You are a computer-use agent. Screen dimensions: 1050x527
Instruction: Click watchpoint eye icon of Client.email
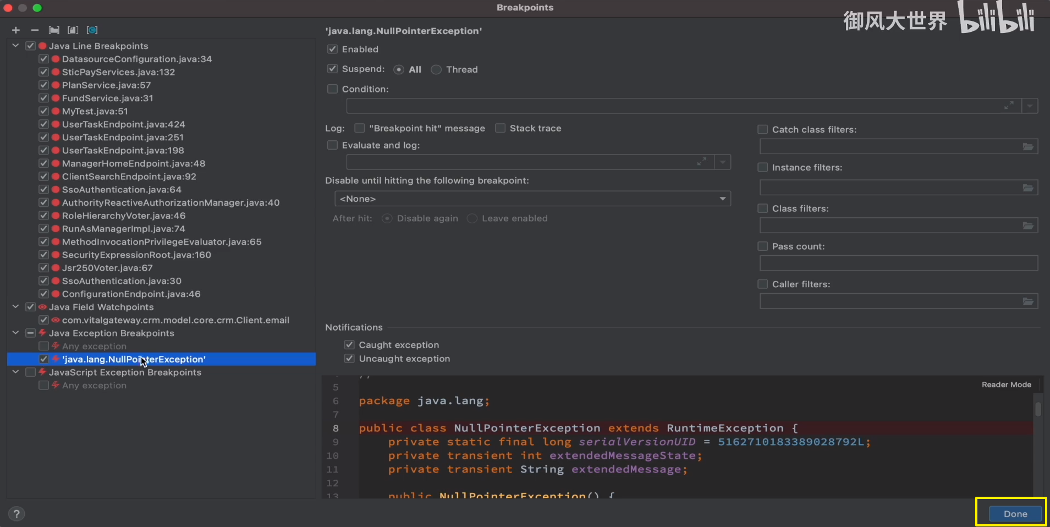pyautogui.click(x=56, y=320)
